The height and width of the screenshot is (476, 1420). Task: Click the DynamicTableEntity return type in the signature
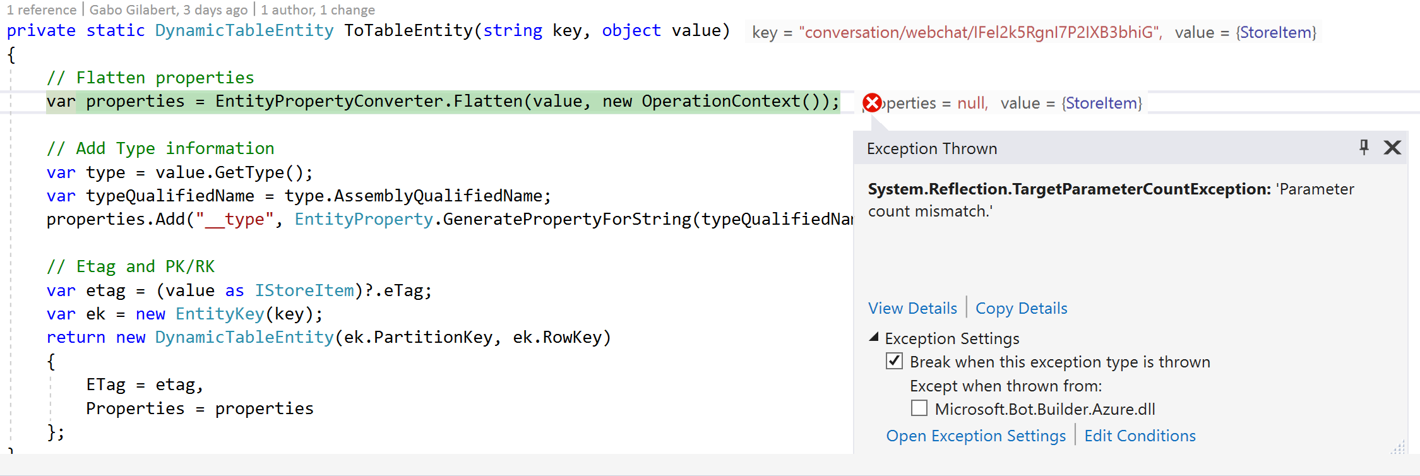(244, 30)
